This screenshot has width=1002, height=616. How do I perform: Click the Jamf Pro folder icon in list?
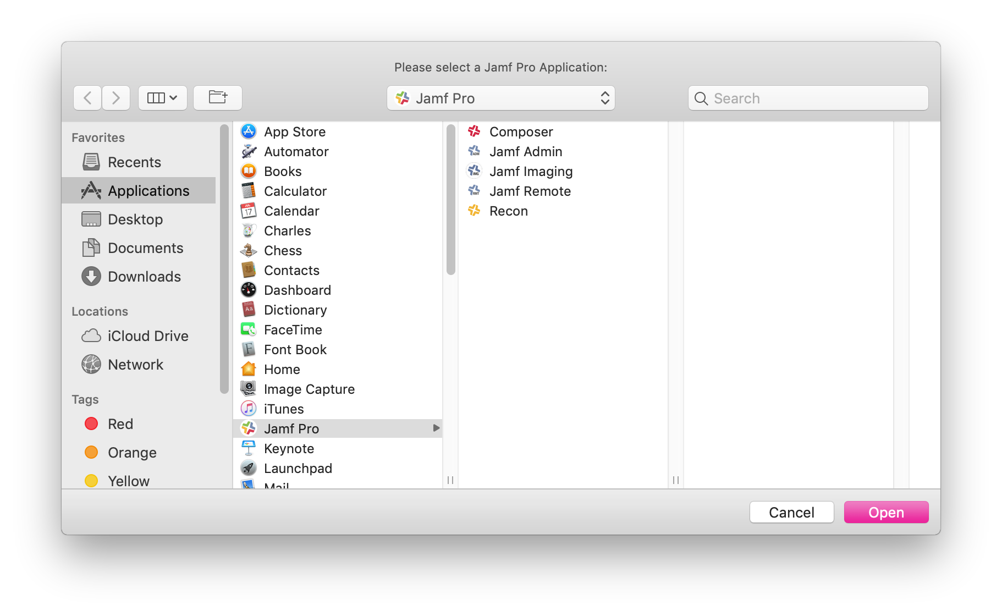pyautogui.click(x=249, y=428)
